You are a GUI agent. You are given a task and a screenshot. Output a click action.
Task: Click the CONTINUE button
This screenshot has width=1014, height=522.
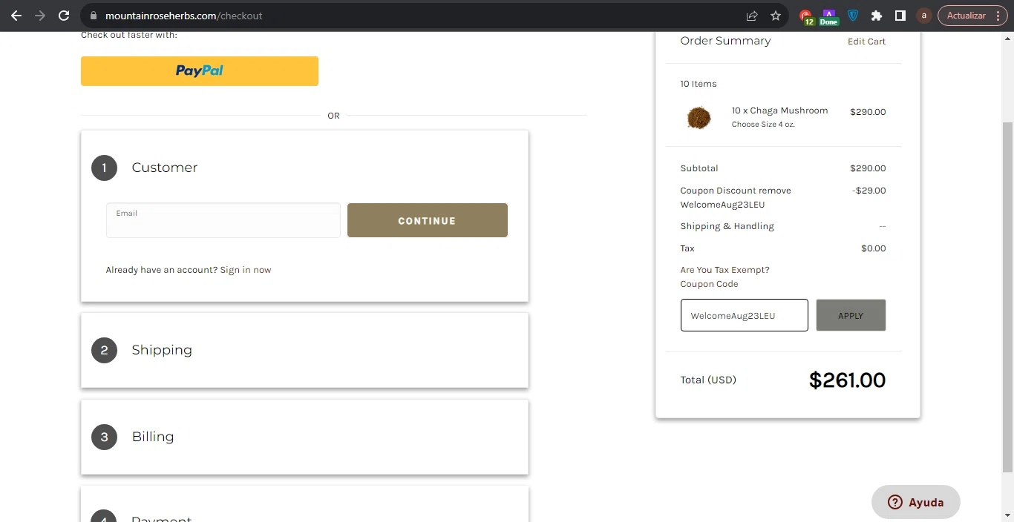(428, 220)
